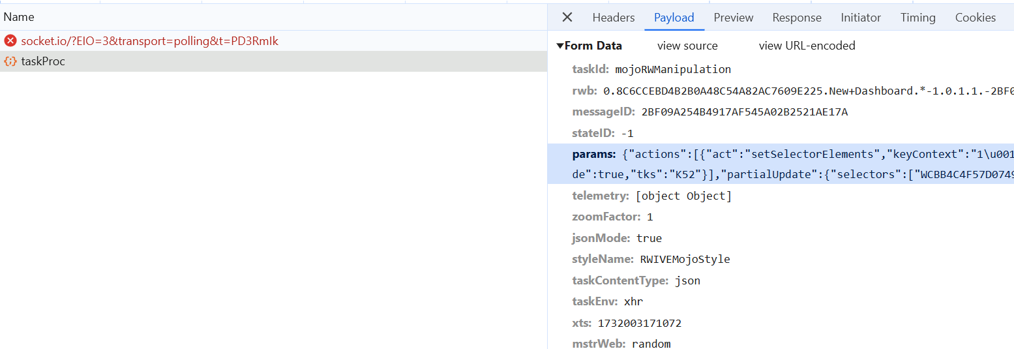Image resolution: width=1014 pixels, height=349 pixels.
Task: Click the orange JSON icon beside taskProc
Action: click(10, 61)
